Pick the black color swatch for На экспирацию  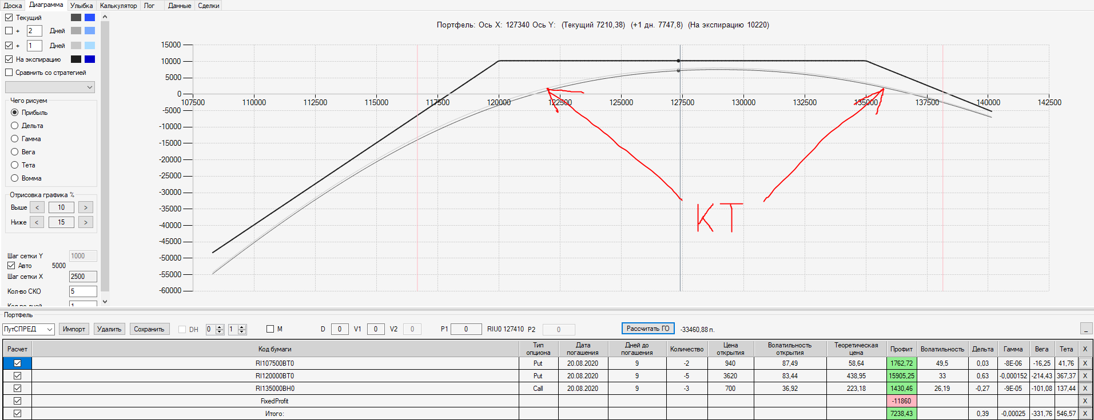[76, 59]
